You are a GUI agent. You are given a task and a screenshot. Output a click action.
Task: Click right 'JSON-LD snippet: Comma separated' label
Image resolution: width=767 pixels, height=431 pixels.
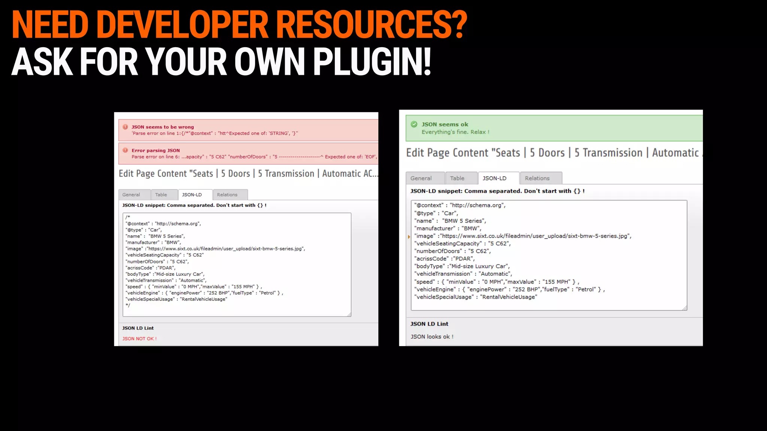(x=498, y=191)
